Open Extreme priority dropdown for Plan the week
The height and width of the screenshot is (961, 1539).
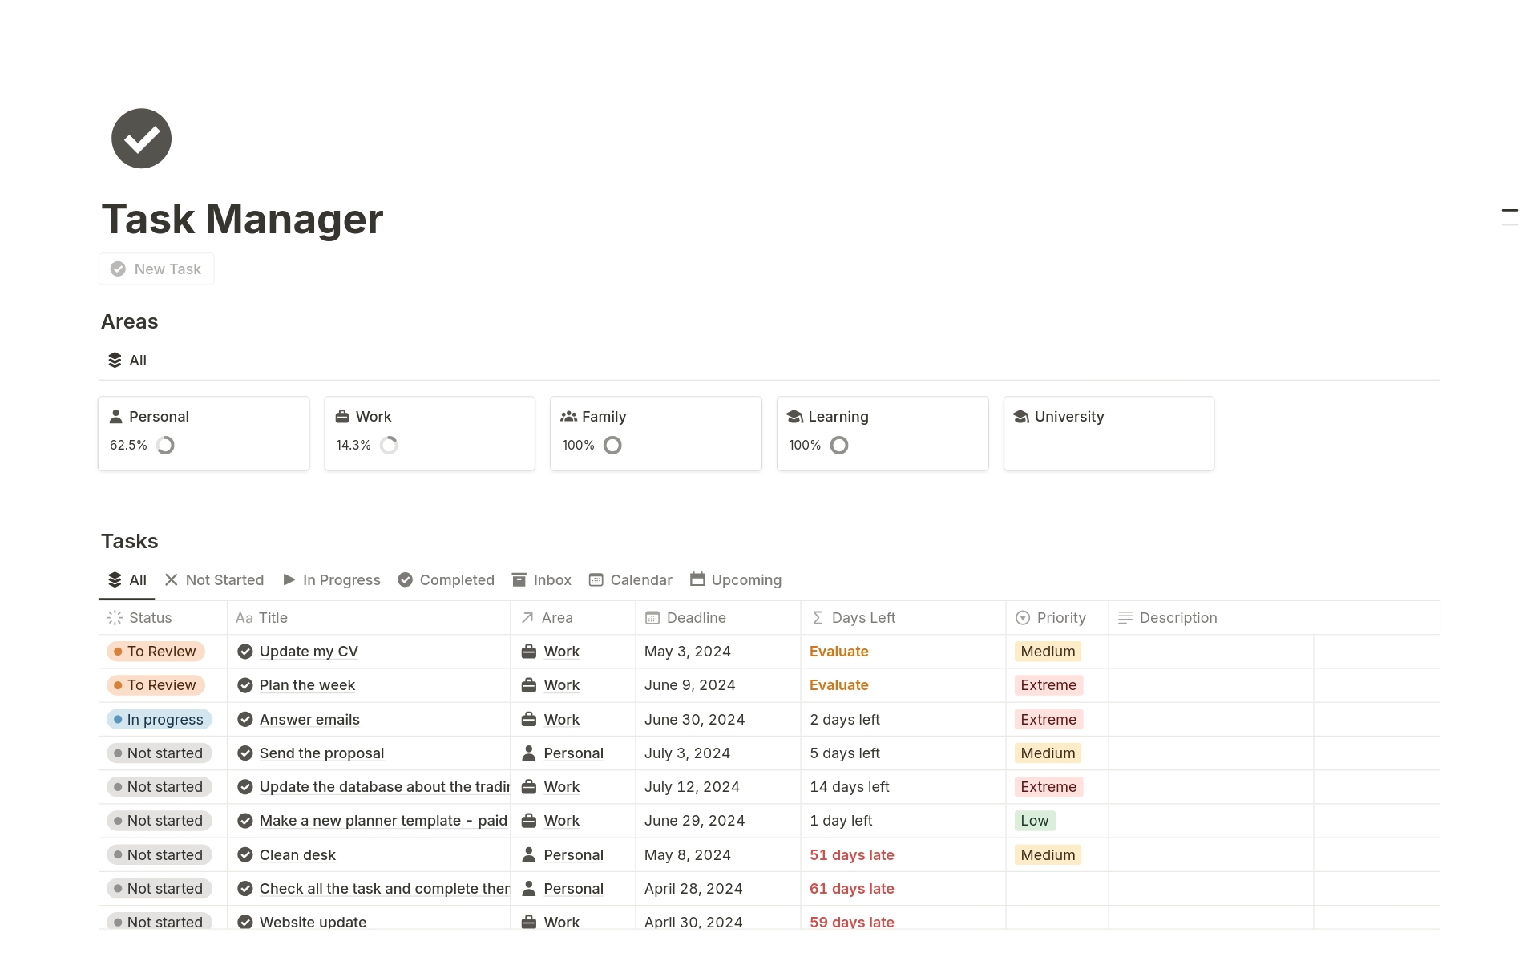tap(1048, 685)
